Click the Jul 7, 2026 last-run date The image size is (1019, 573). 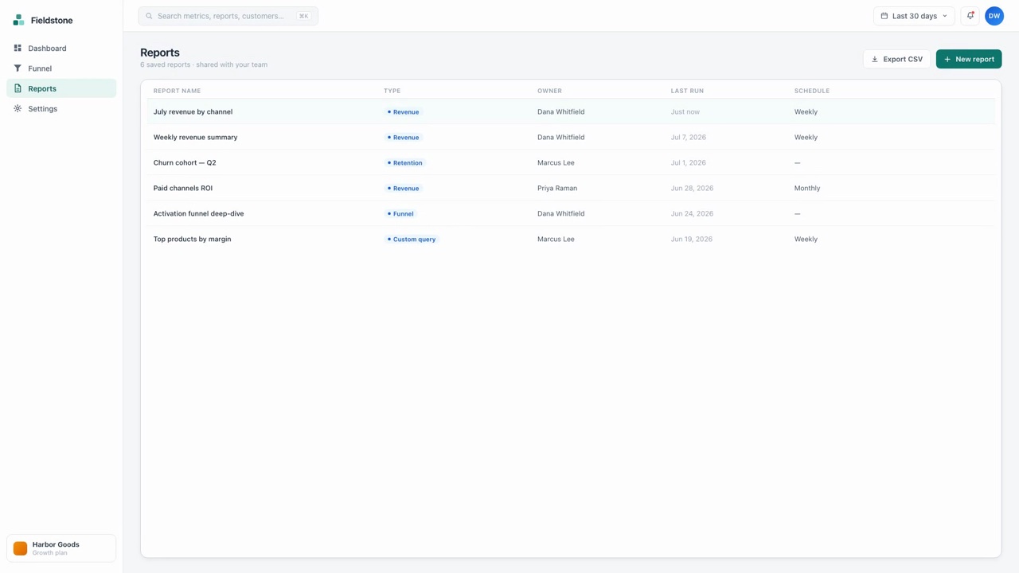[x=689, y=137]
